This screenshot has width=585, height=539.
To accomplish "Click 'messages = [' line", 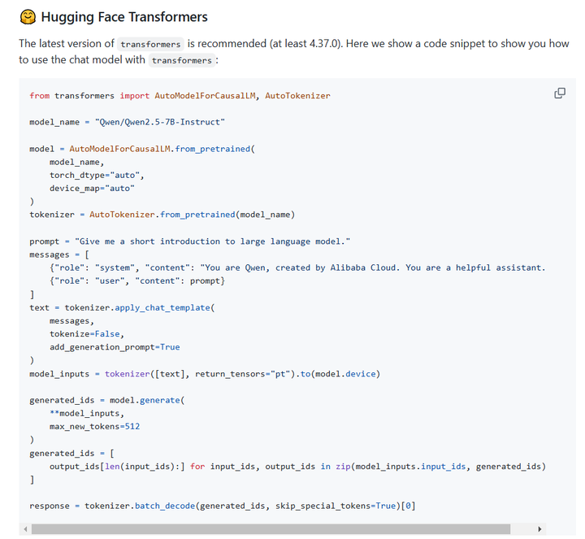I will point(59,254).
